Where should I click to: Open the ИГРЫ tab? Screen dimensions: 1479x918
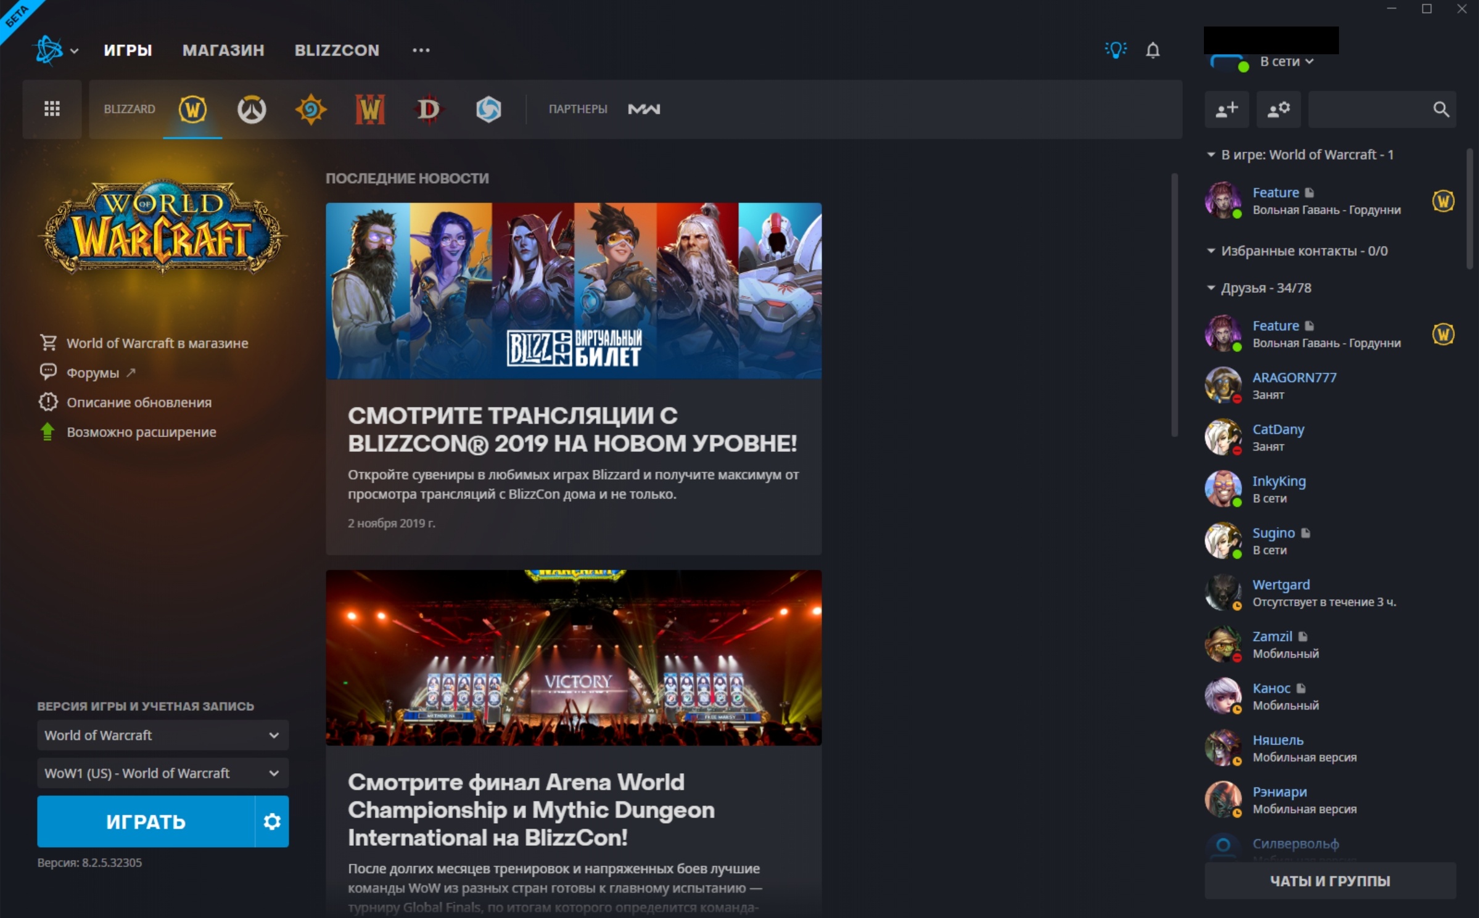coord(128,51)
